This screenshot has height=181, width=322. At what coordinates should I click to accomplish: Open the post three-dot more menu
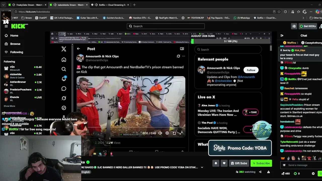point(184,56)
